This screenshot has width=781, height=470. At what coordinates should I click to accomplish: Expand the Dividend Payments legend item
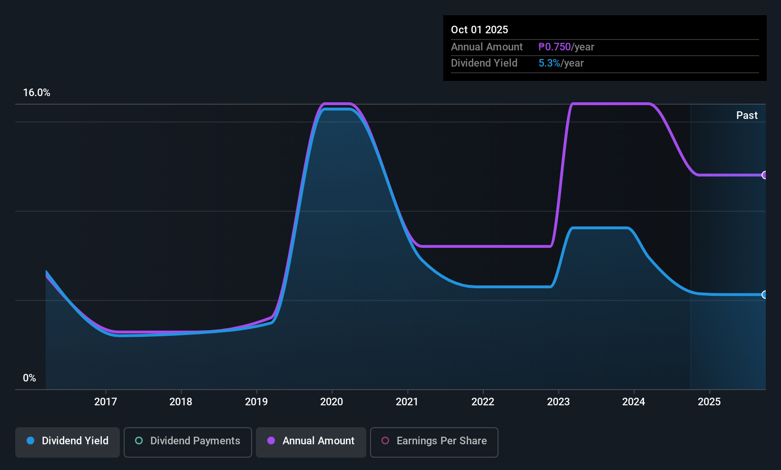[x=187, y=441]
